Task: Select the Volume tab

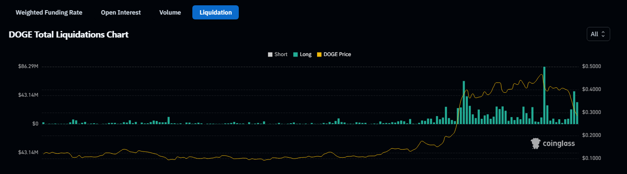Action: point(170,12)
